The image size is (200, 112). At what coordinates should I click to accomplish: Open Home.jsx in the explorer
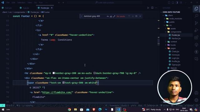coord(176,55)
